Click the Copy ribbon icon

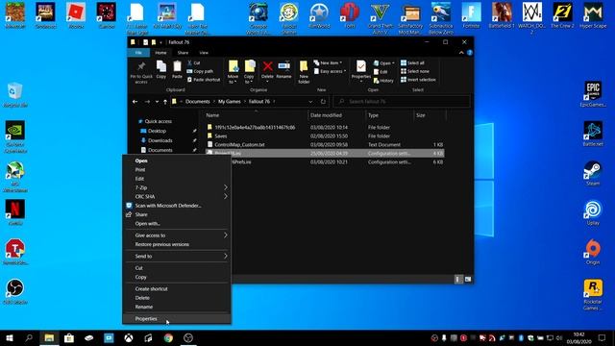(x=161, y=70)
